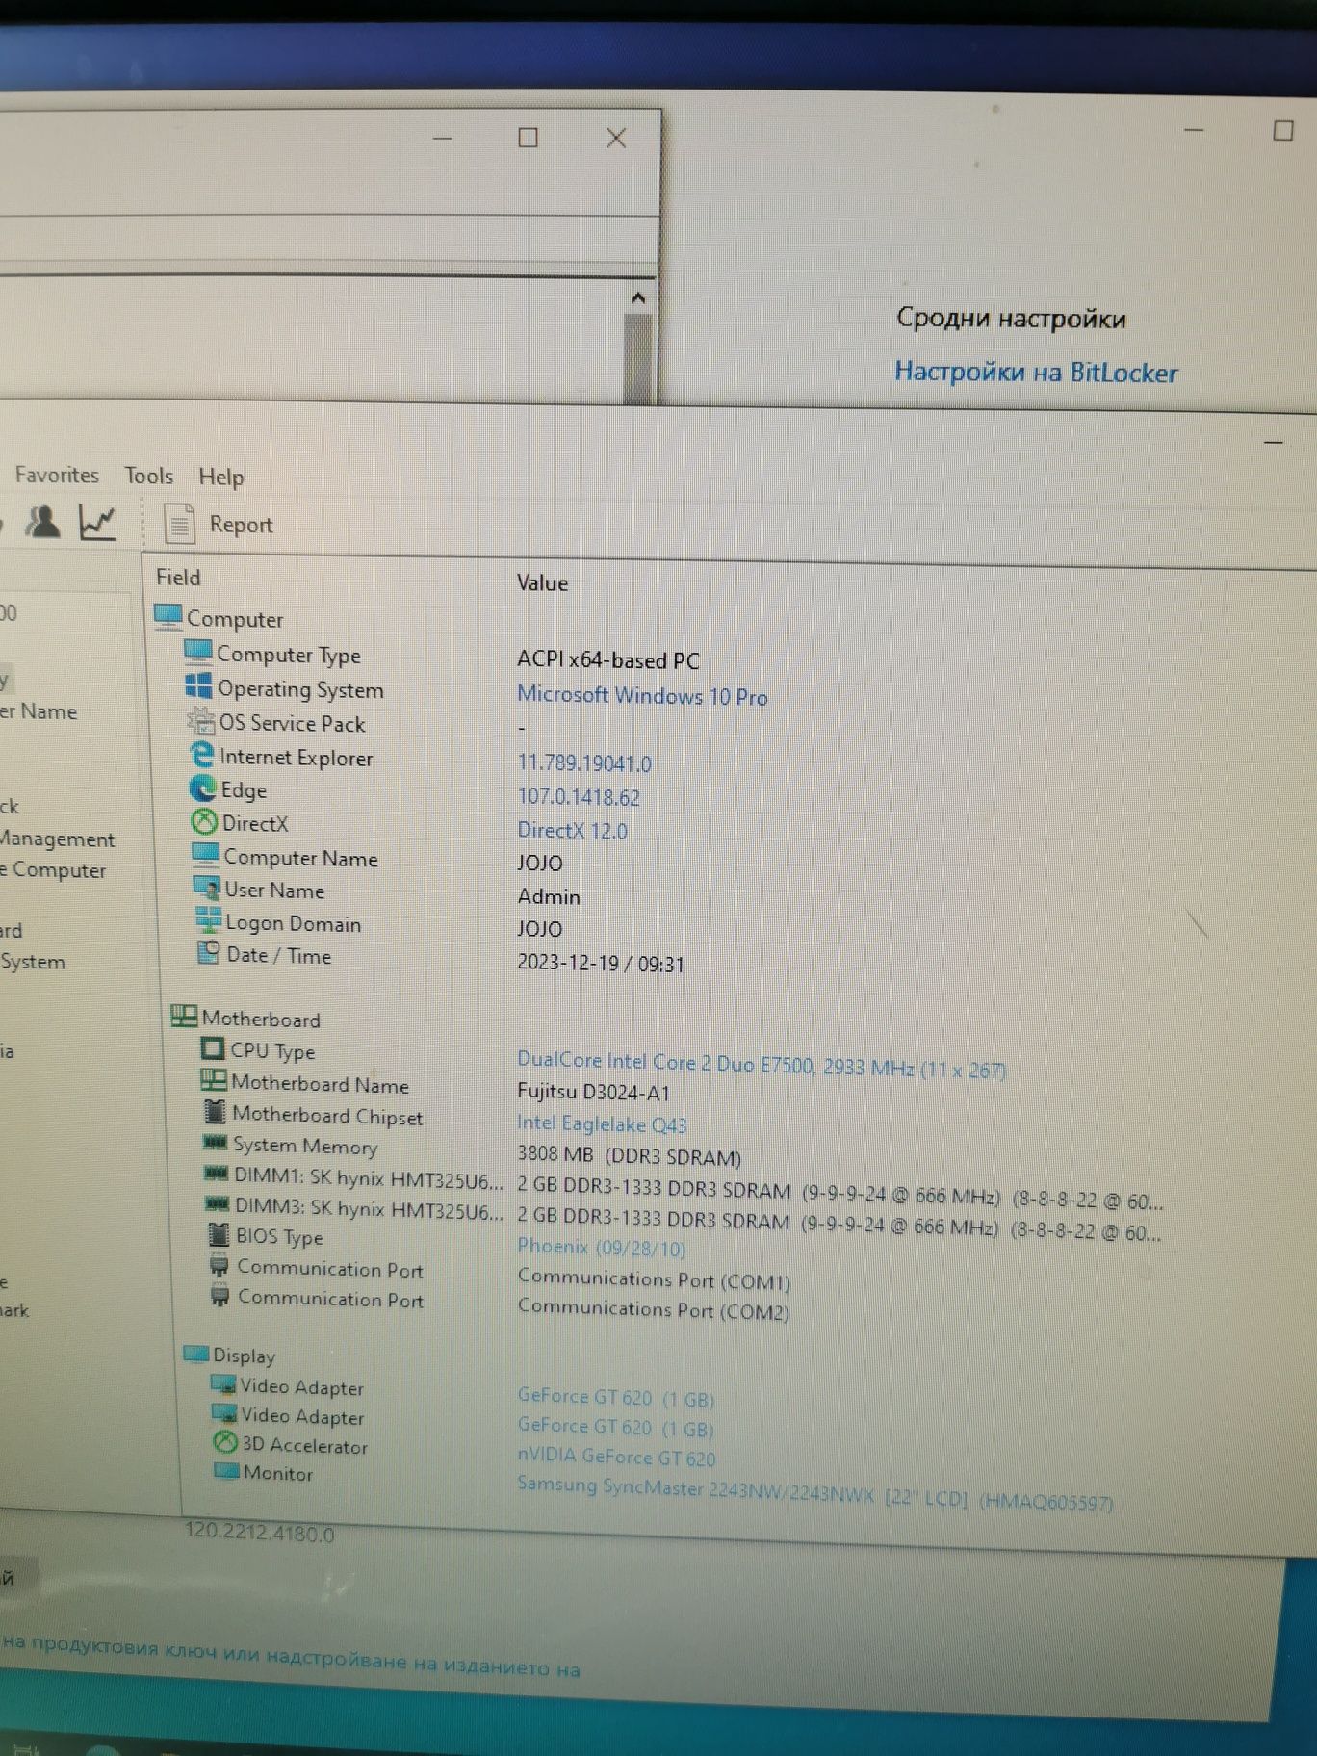Click the Windows logo icon beside Operating System
Image resolution: width=1317 pixels, height=1756 pixels.
(198, 686)
